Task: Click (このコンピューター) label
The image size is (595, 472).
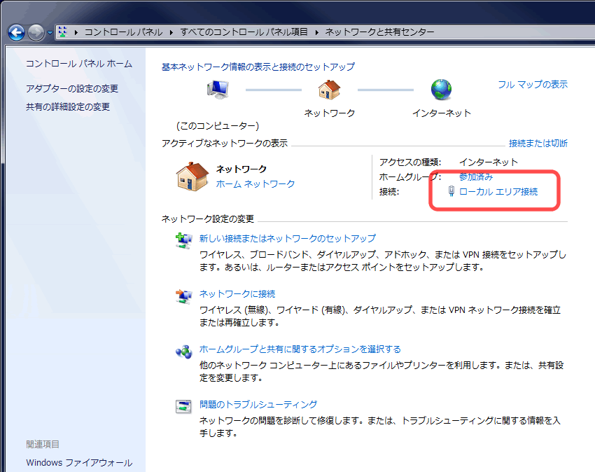Action: pos(218,125)
